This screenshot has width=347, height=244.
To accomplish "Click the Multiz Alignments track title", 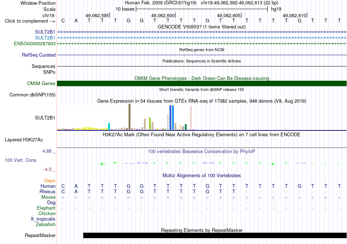I will 202,175.
